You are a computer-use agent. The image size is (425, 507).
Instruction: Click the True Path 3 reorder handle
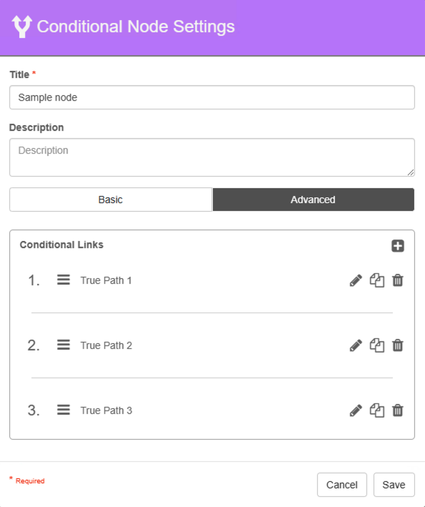tap(64, 410)
